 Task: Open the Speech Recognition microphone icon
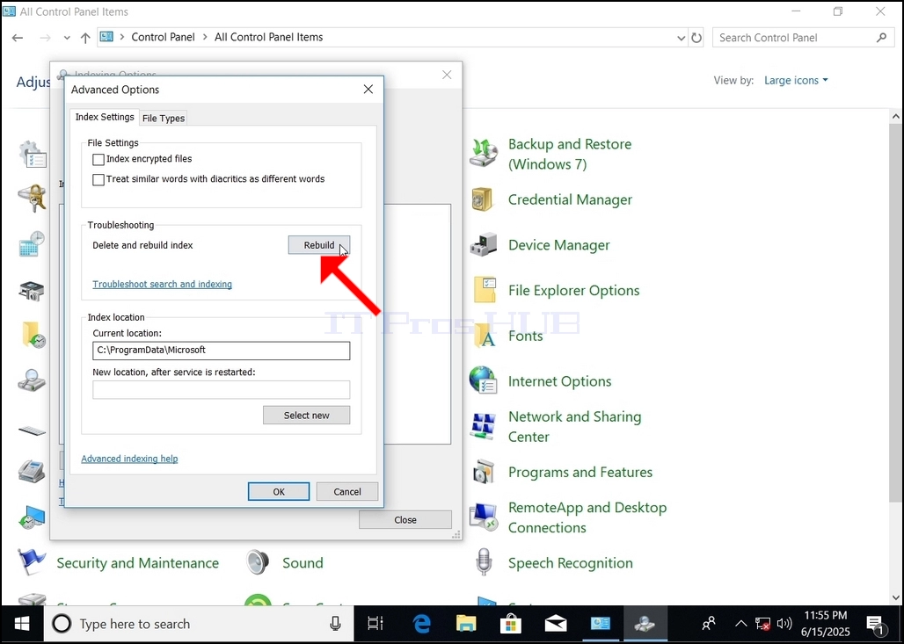[484, 563]
